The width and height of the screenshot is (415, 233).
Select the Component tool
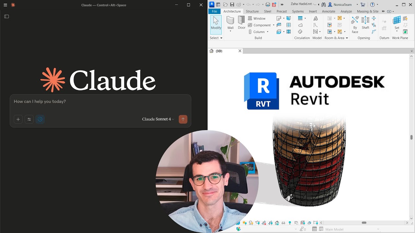[259, 25]
